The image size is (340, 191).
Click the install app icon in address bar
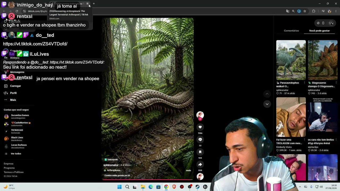point(299,11)
